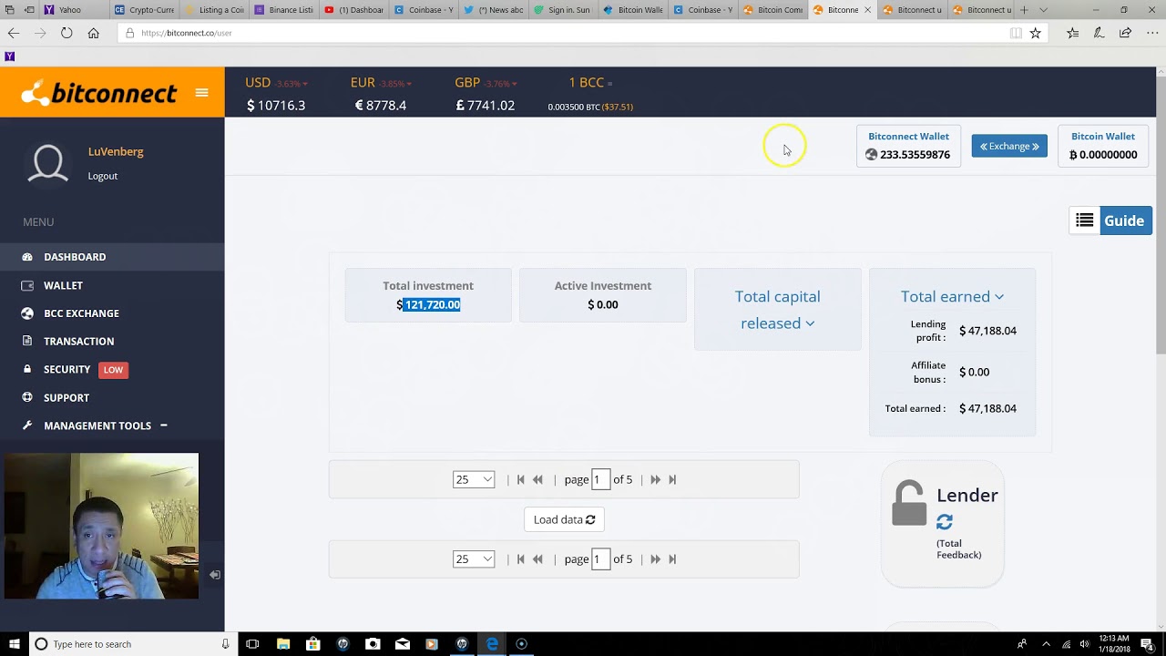
Task: Click the Lender open padlock icon
Action: tap(908, 503)
